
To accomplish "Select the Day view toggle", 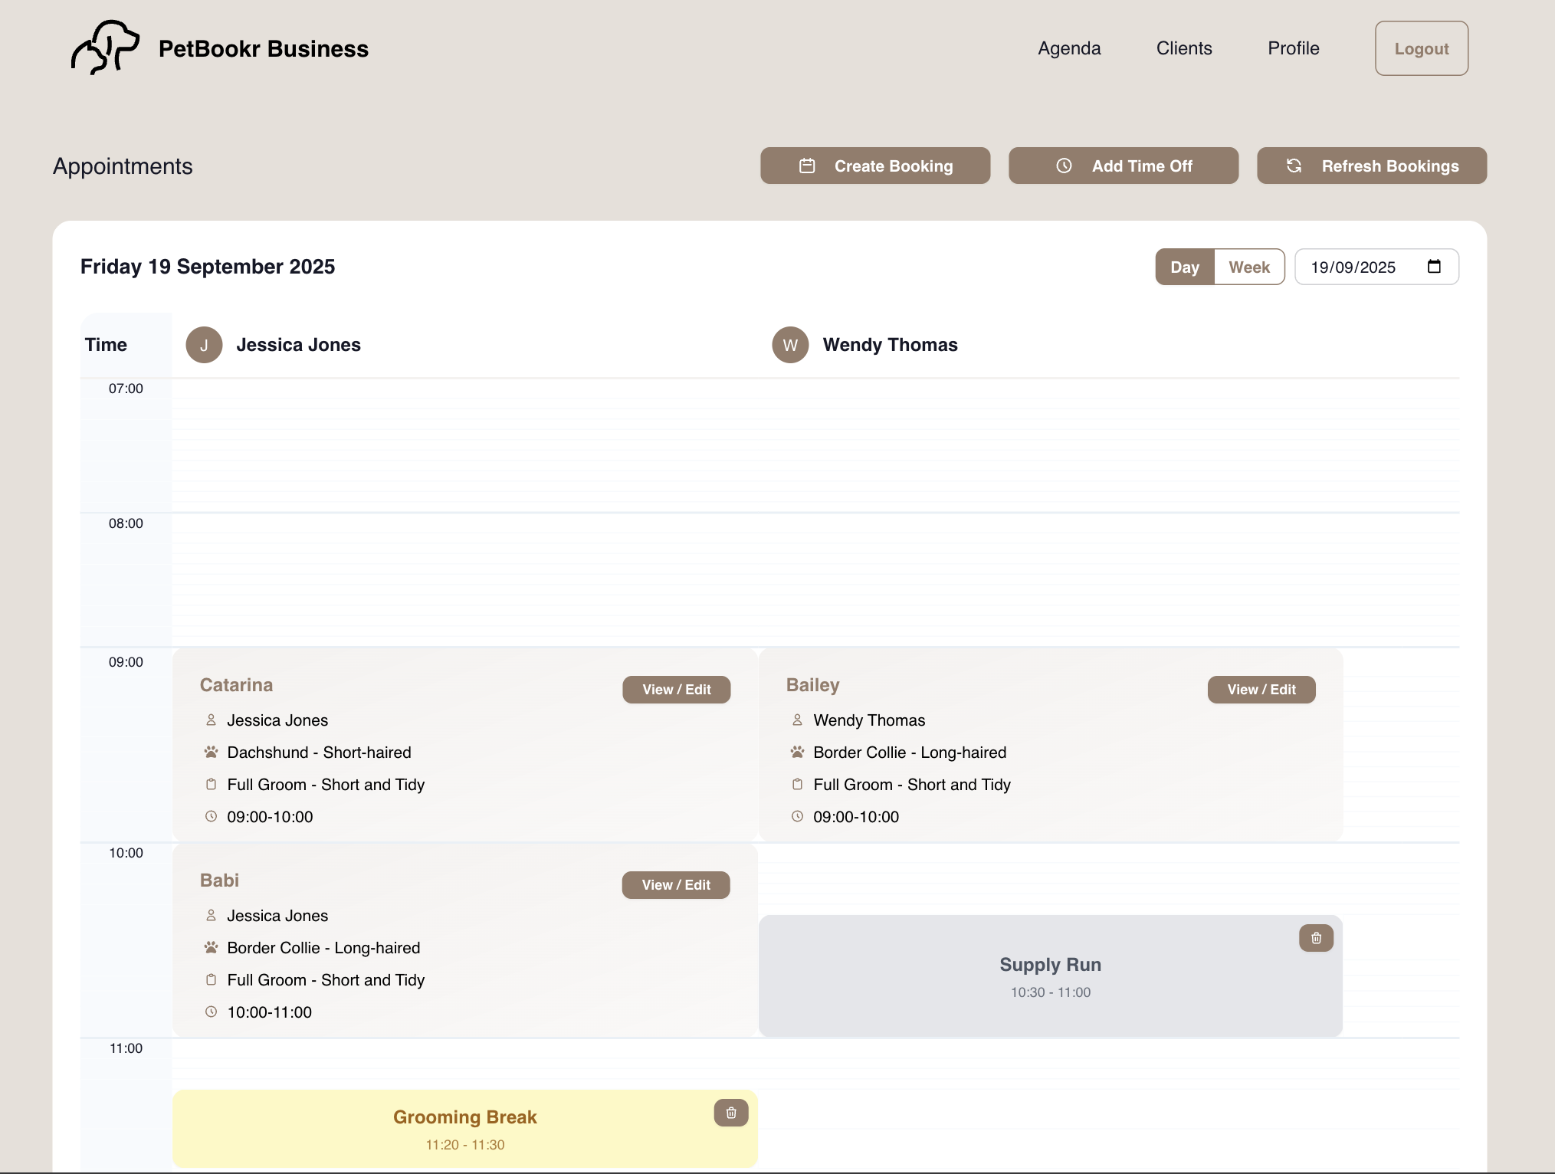I will click(x=1185, y=267).
